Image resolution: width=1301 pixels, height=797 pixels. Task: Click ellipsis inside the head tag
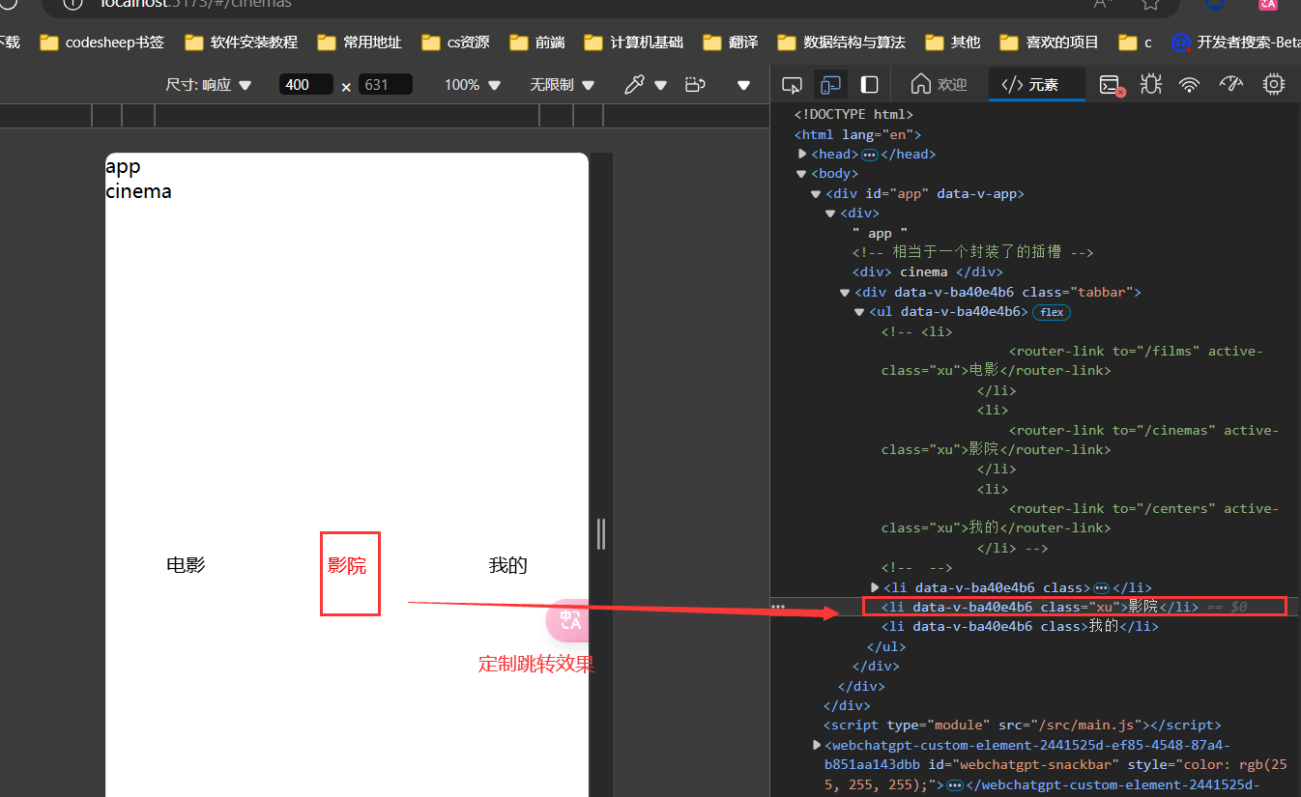tap(869, 155)
